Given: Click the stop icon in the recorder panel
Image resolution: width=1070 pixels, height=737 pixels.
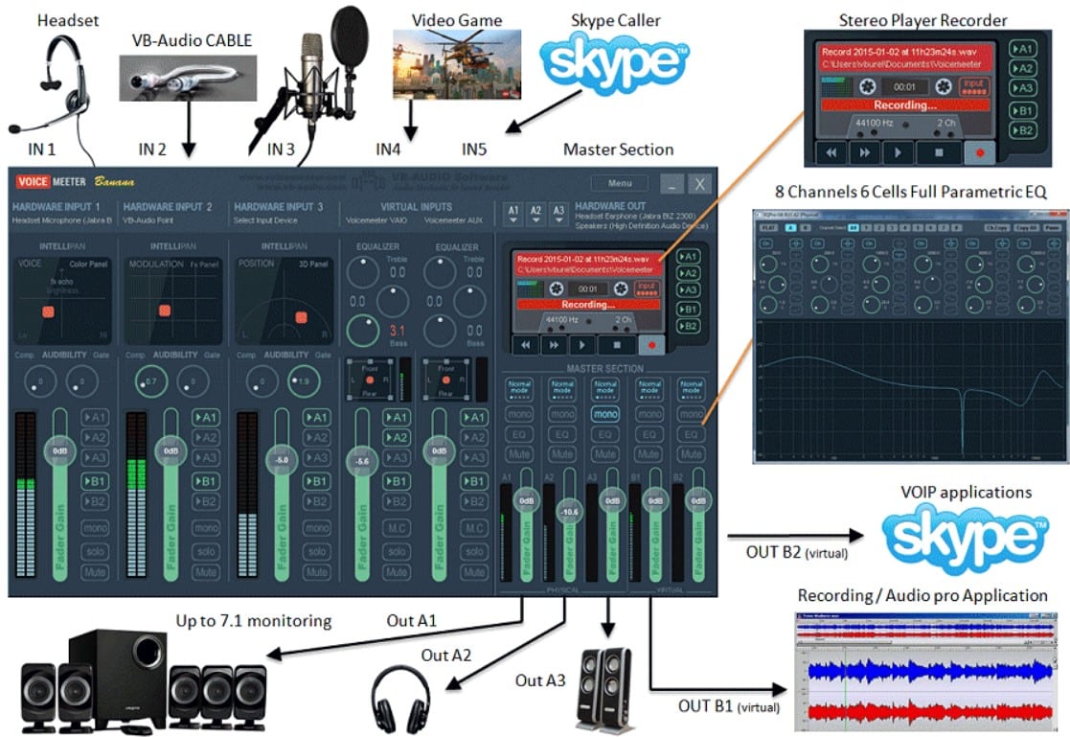Looking at the screenshot, I should [x=615, y=345].
